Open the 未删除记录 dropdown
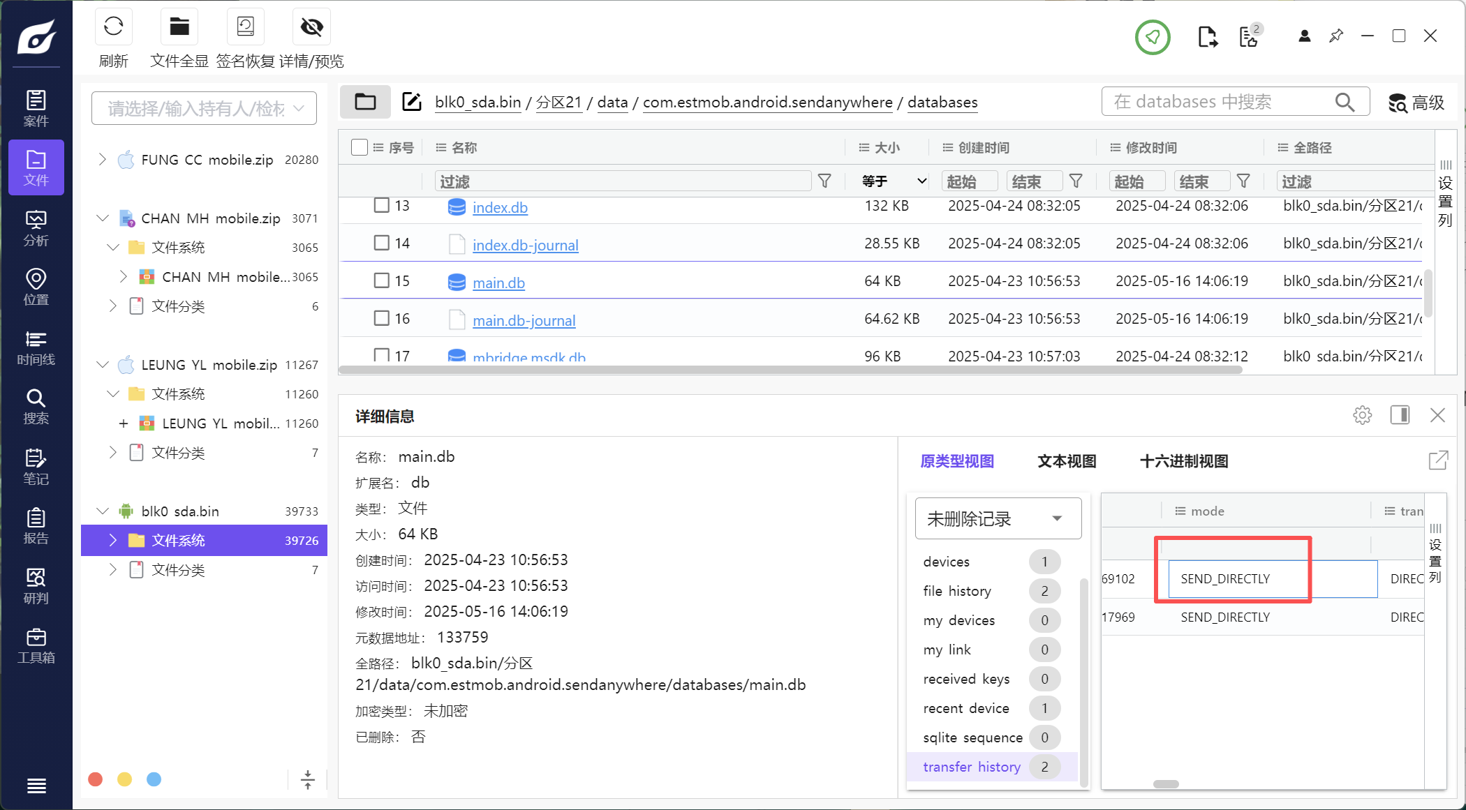1466x810 pixels. (998, 518)
